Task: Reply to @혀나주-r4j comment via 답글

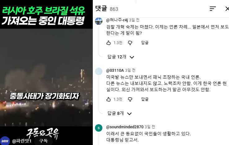Action: tap(145, 43)
